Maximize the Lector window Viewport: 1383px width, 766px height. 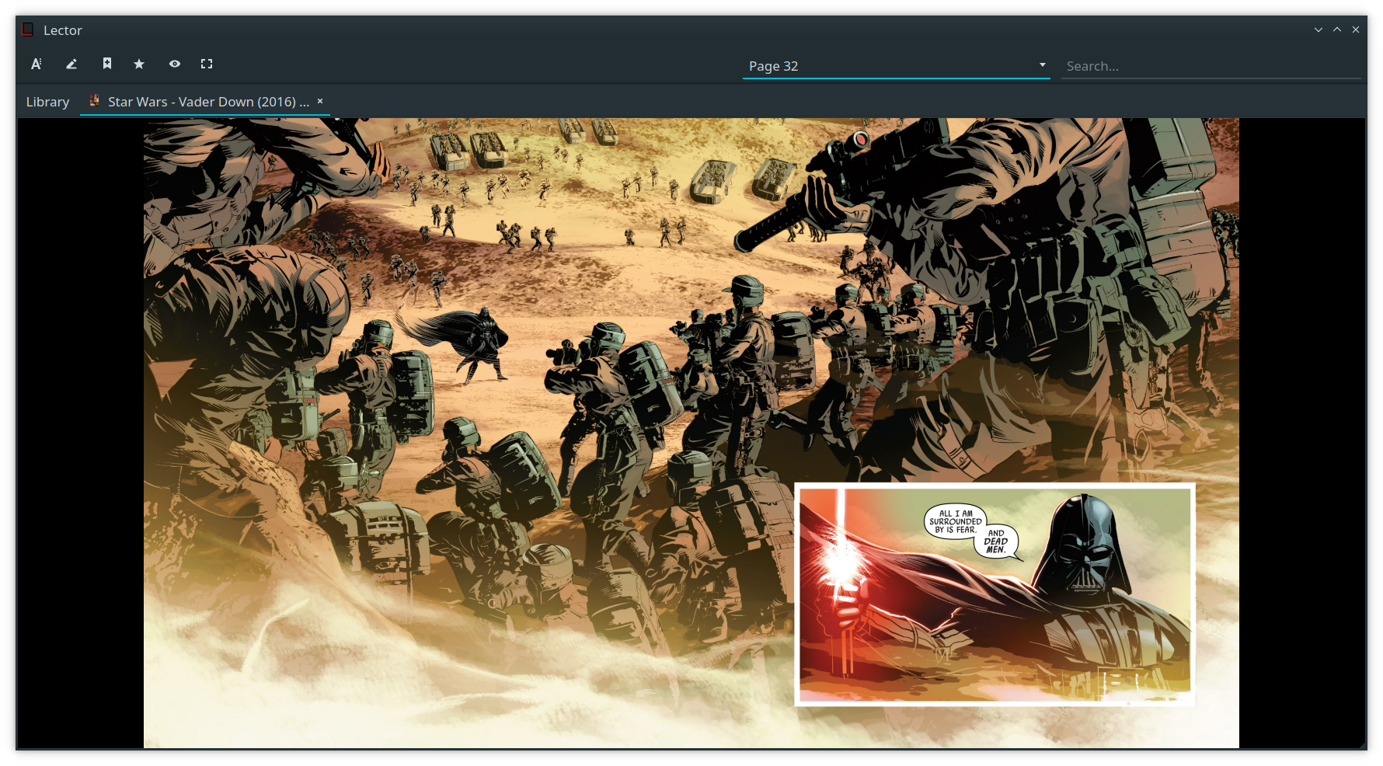tap(1337, 30)
